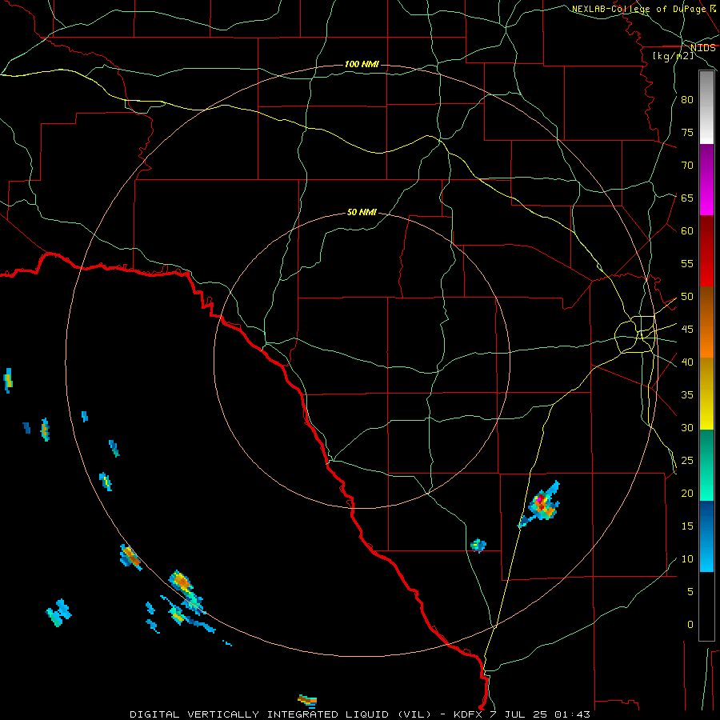Click the color scale value 5
Screen dimensions: 720x720
[x=690, y=592]
